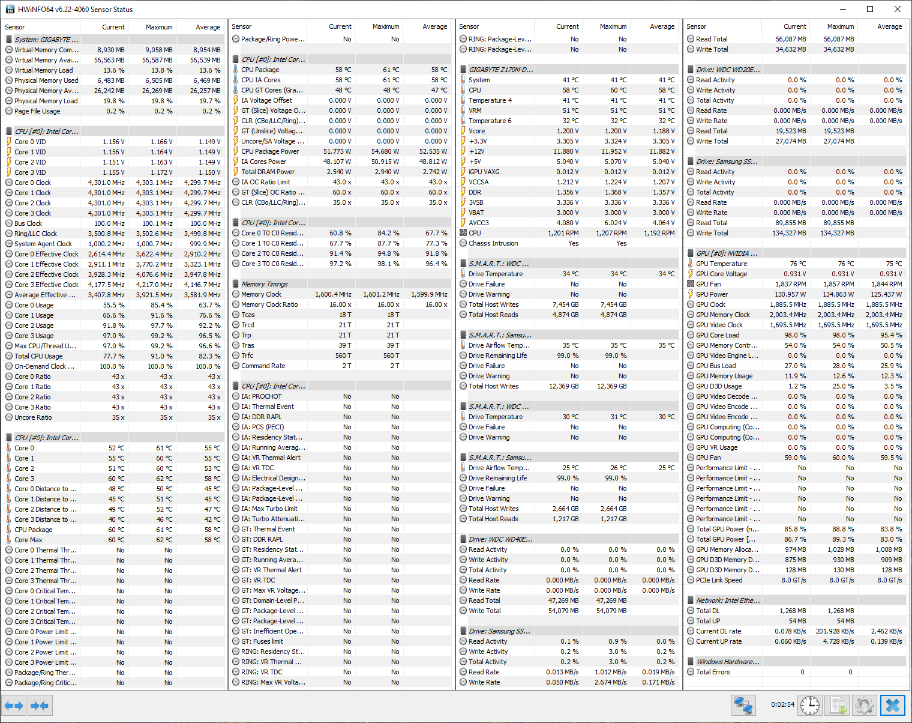Screen dimensions: 912x723
Task: Select the IA: PROCHOT row
Action: coord(340,396)
